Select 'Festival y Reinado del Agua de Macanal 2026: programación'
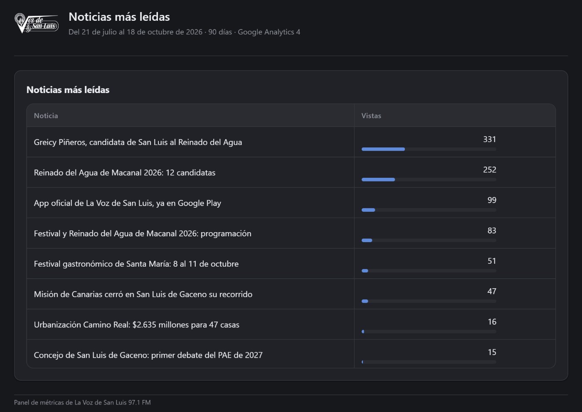This screenshot has height=412, width=582. 143,233
